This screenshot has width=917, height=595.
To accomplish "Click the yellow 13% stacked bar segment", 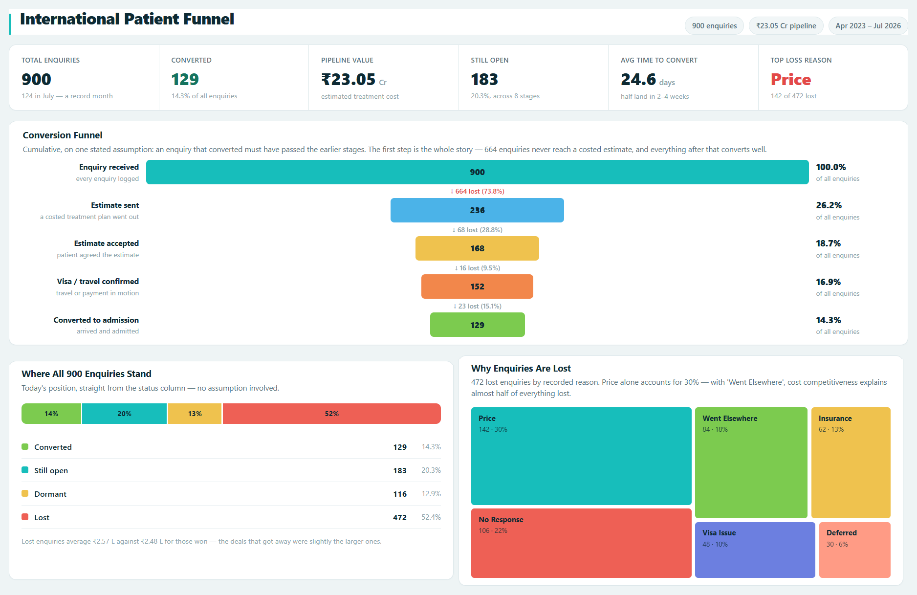I will [195, 414].
